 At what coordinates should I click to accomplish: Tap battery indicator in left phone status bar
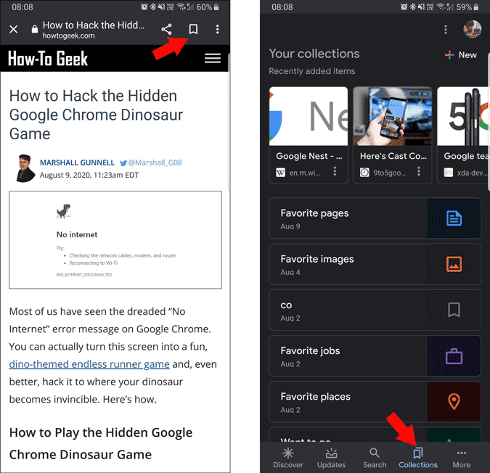(x=216, y=7)
